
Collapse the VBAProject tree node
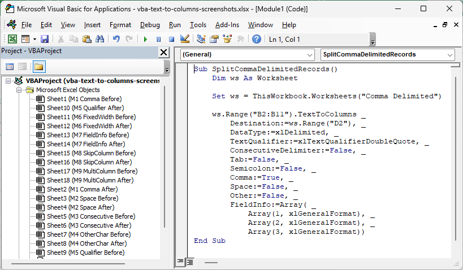tap(8, 81)
